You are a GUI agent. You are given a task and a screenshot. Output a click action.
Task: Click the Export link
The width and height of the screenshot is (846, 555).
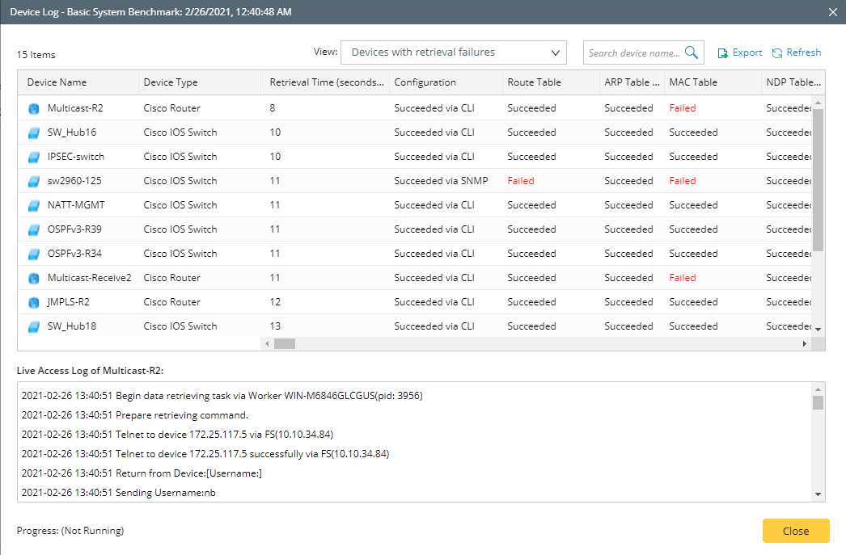tap(747, 53)
